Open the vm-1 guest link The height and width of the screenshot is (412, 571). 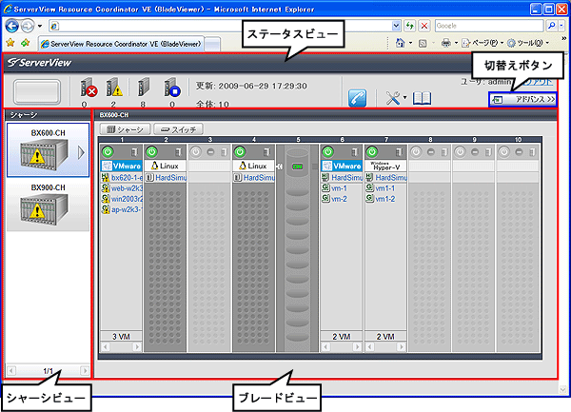coord(339,188)
